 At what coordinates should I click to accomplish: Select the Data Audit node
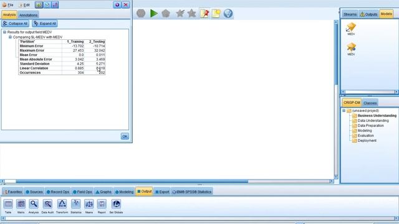pos(47,206)
